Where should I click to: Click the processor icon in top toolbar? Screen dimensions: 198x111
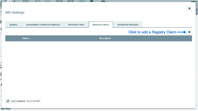(26, 1)
